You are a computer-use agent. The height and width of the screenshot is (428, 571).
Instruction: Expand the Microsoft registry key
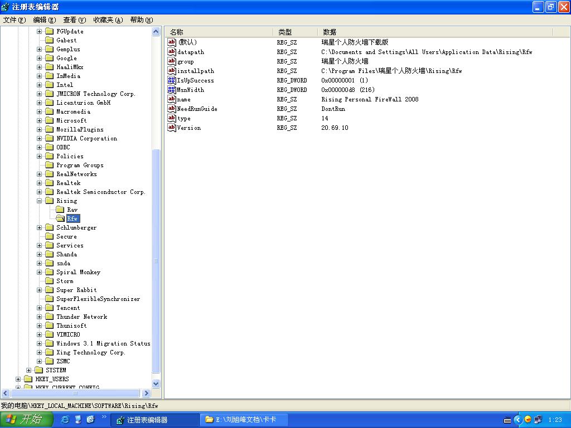40,120
